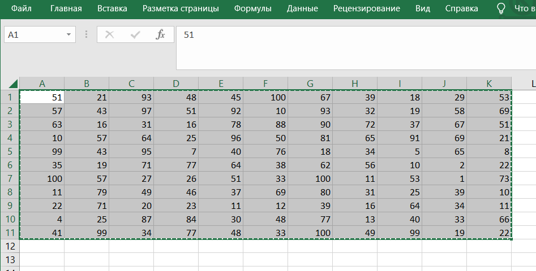
Task: Open the Справка tab
Action: [461, 8]
